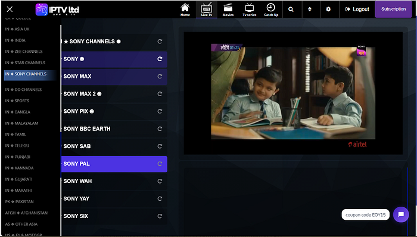Click the SONY CHANNELS header row

tap(114, 42)
